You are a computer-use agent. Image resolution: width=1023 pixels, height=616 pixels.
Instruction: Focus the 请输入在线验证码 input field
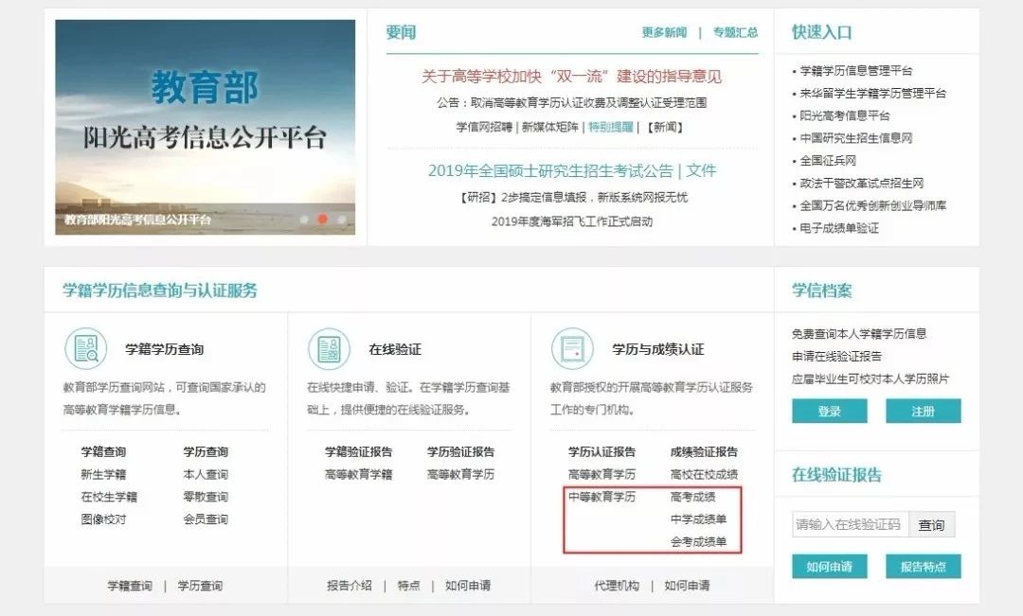850,525
